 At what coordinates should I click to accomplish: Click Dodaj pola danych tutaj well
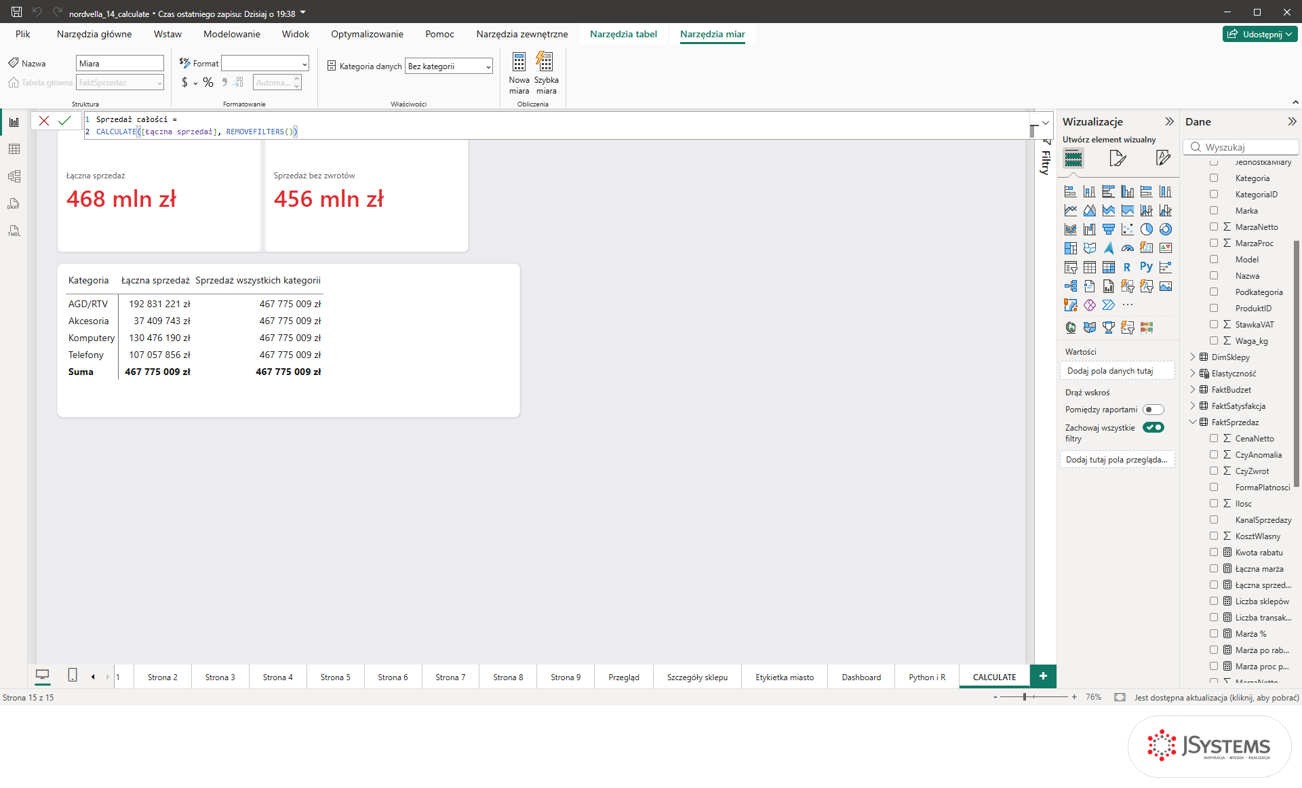(1117, 371)
